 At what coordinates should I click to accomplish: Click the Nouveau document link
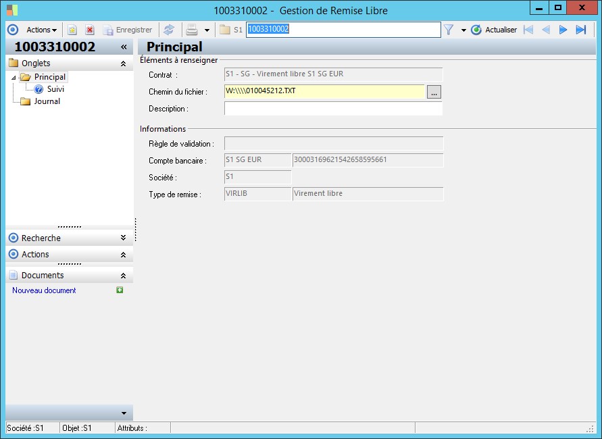pyautogui.click(x=44, y=290)
